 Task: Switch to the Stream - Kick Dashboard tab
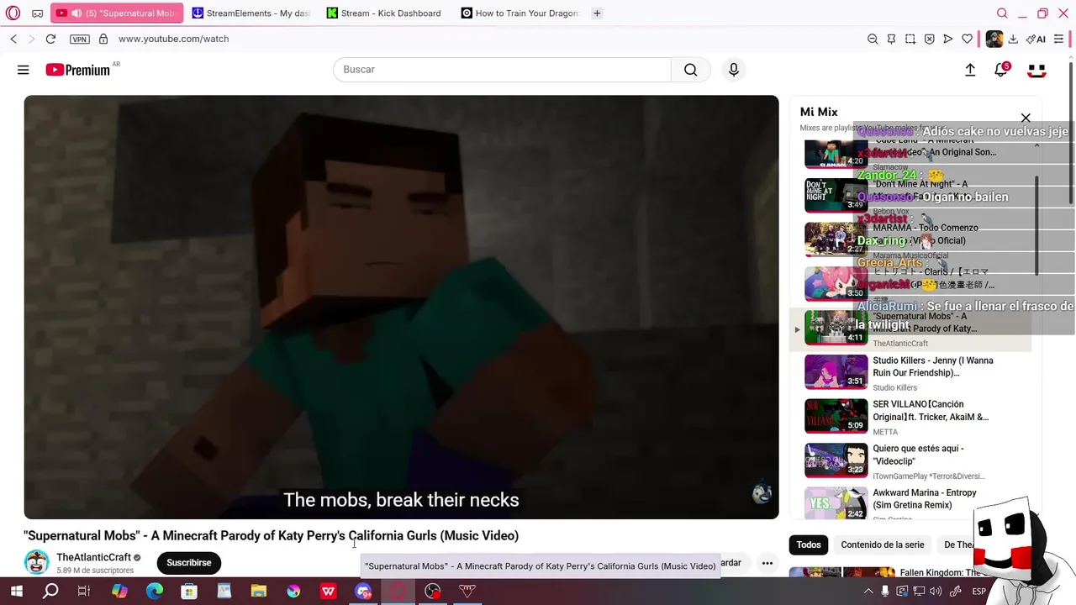point(385,13)
